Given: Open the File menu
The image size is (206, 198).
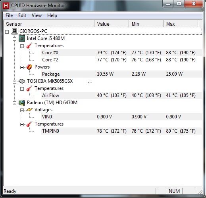Looking at the screenshot, I should [x=9, y=15].
